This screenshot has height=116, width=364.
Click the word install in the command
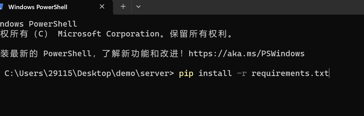coord(215,73)
